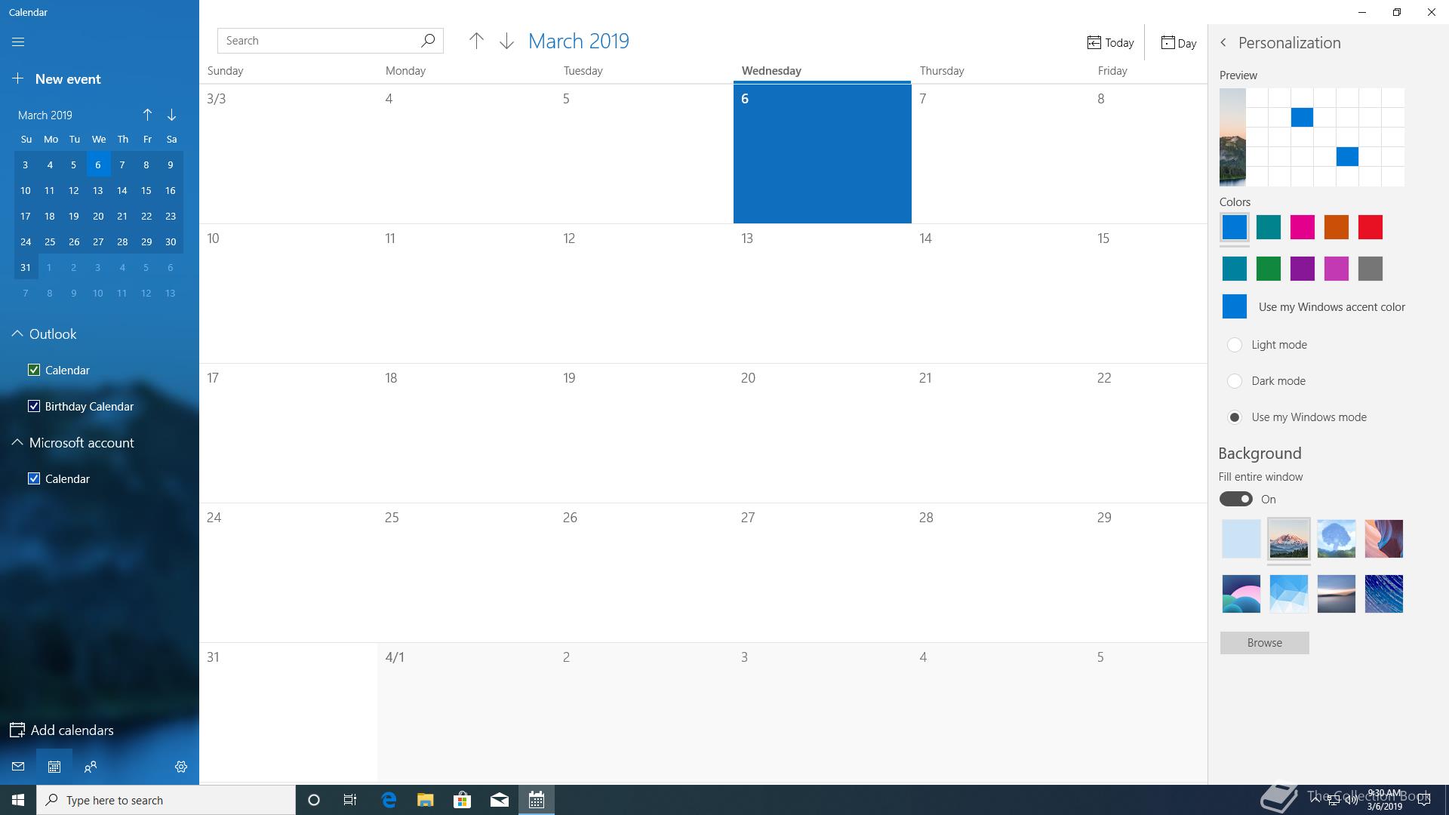Choose the orange color swatch
The height and width of the screenshot is (815, 1449).
click(1337, 227)
